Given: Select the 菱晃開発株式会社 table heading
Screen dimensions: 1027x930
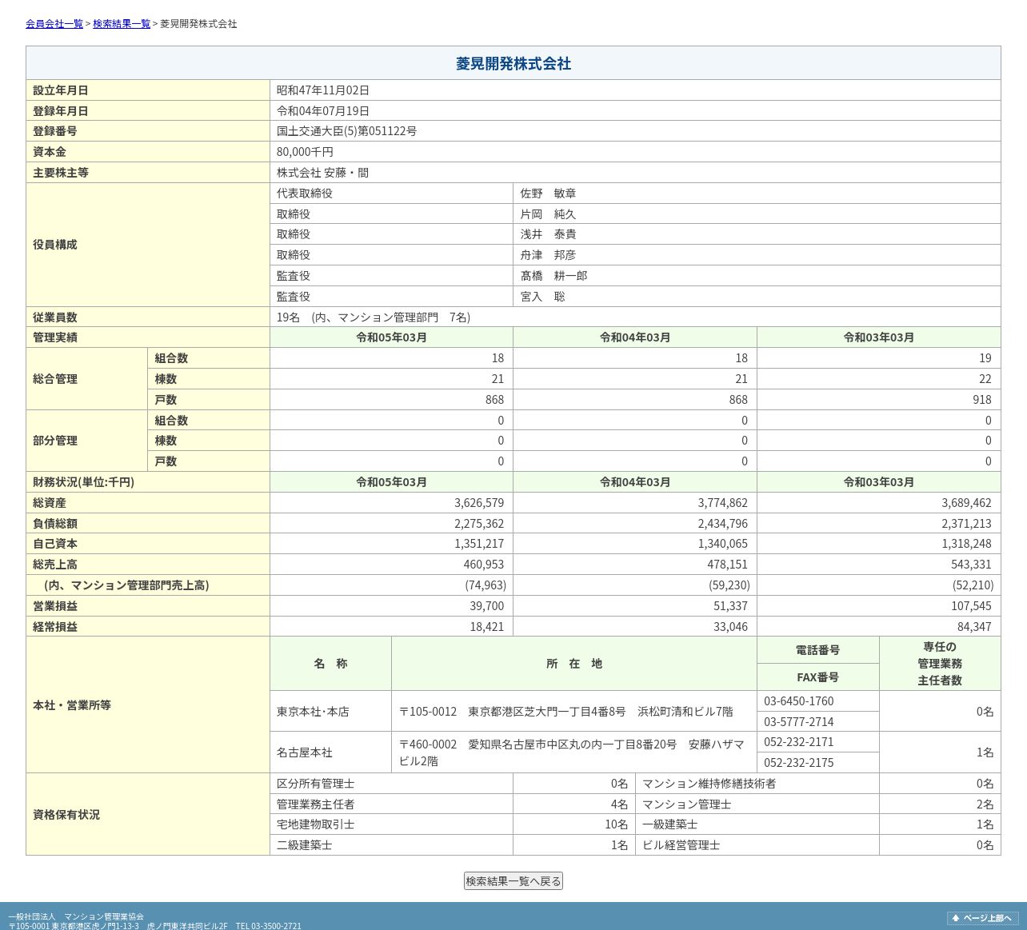Looking at the screenshot, I should (513, 64).
